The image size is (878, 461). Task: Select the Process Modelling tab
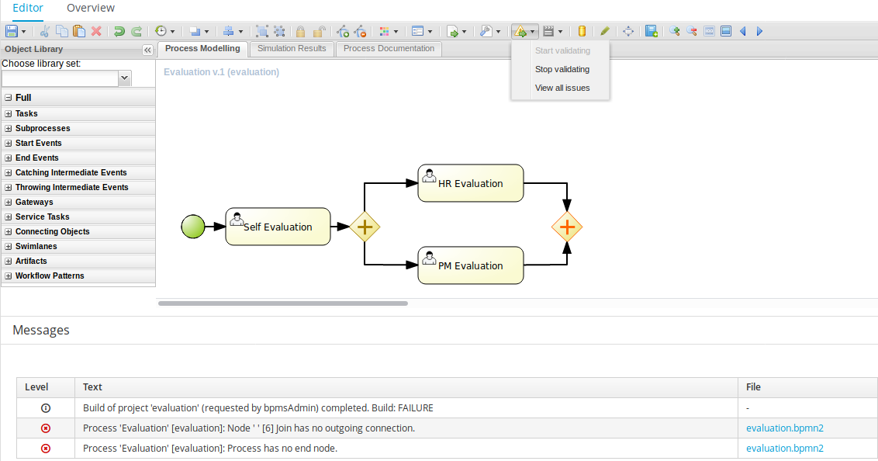[202, 49]
